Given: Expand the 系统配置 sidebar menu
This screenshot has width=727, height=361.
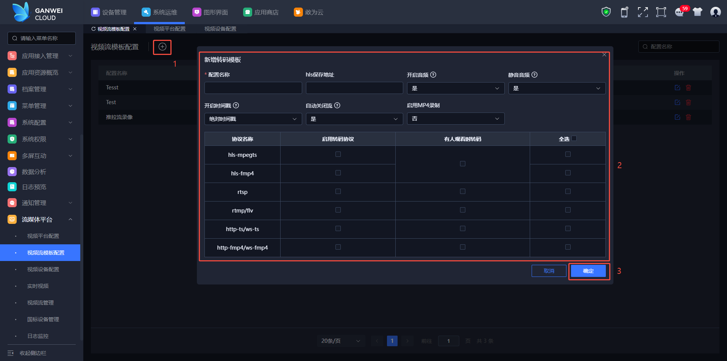Looking at the screenshot, I should pyautogui.click(x=40, y=122).
